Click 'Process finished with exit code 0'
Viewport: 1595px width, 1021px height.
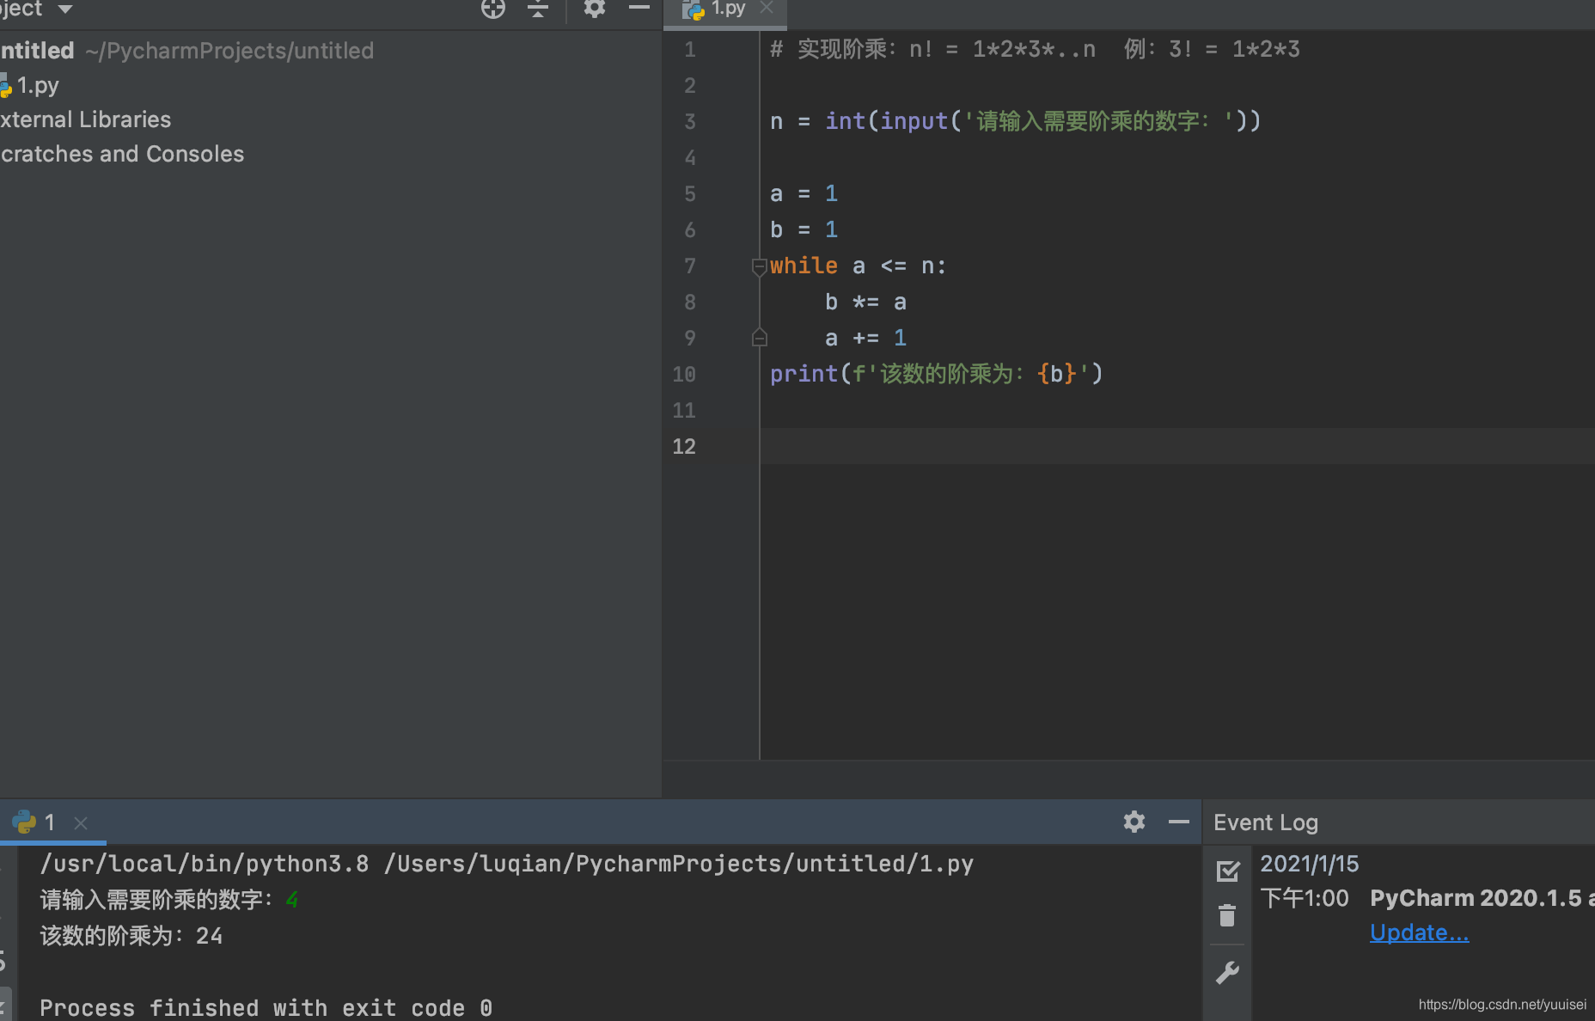click(266, 1008)
